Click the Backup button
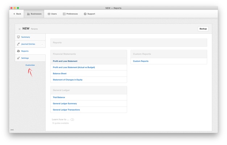The image size is (227, 145). click(203, 29)
